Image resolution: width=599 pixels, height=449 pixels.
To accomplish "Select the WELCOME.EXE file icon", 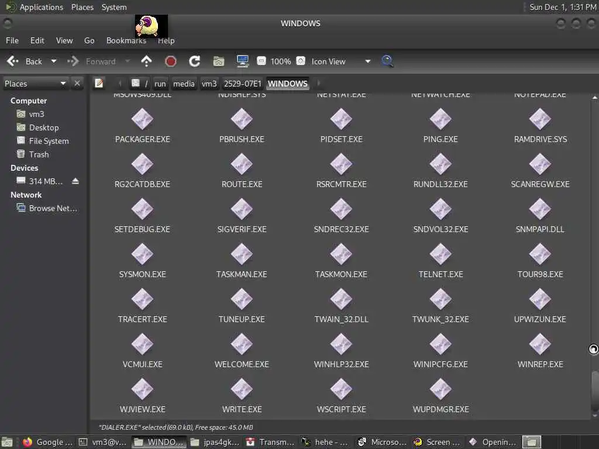I will pyautogui.click(x=242, y=344).
